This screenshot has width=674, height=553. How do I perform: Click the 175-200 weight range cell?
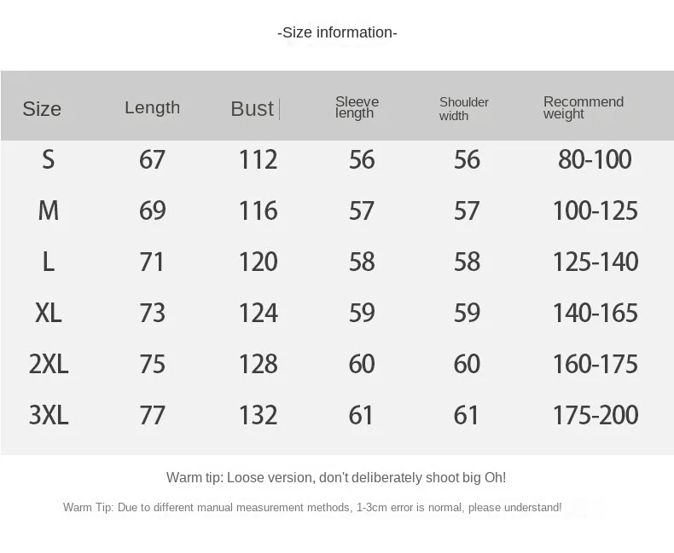[x=595, y=415]
